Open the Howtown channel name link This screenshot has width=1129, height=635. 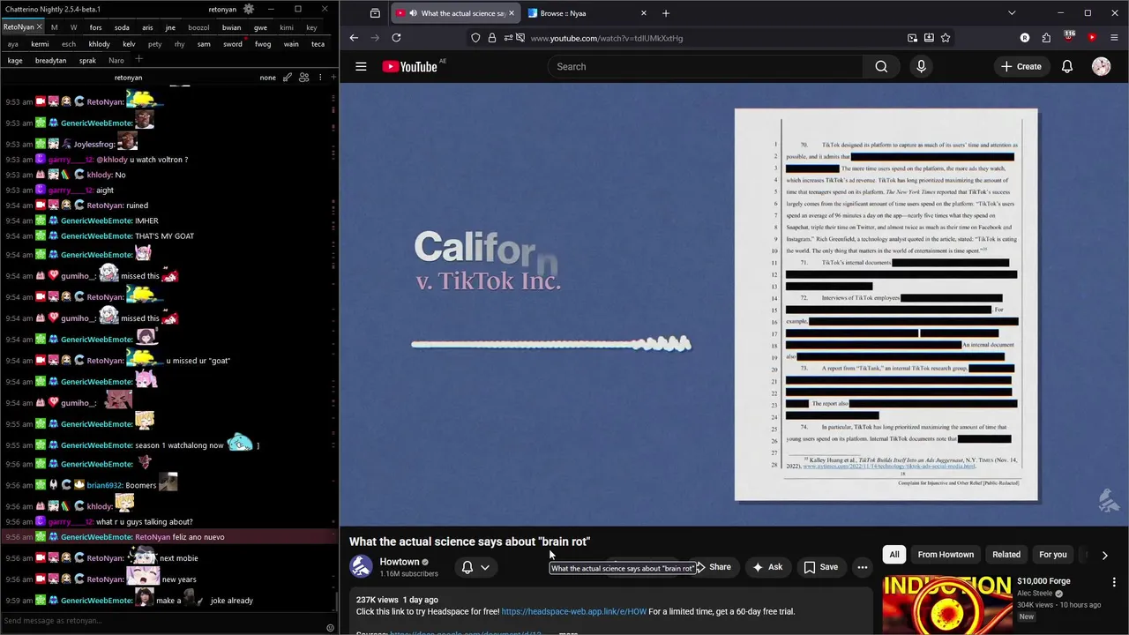(400, 562)
